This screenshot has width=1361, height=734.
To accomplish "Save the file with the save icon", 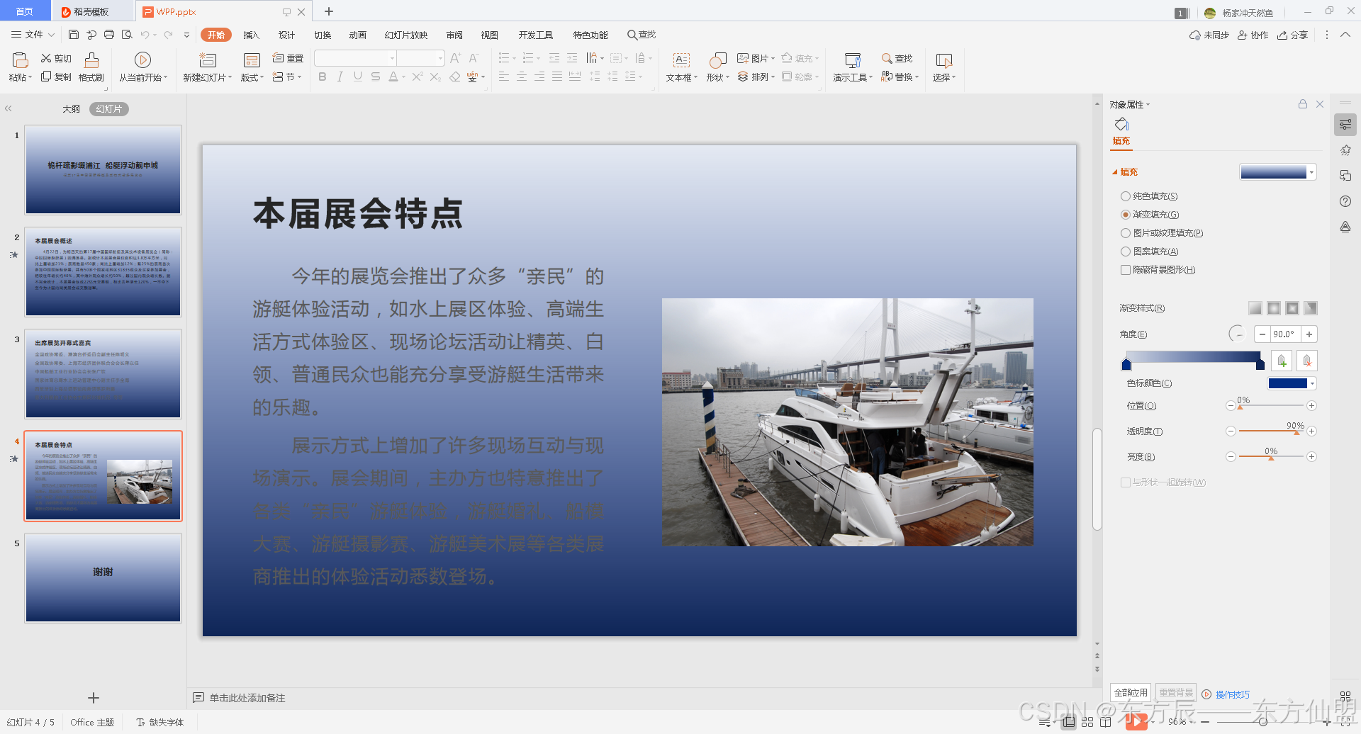I will (74, 34).
